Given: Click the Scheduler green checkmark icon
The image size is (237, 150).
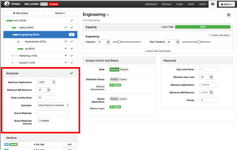Looking at the screenshot, I should 71,73.
